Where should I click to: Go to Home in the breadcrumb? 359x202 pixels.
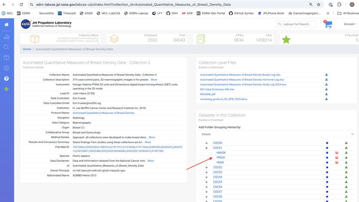27,49
